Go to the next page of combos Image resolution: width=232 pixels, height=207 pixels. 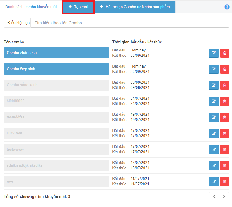pos(224,197)
